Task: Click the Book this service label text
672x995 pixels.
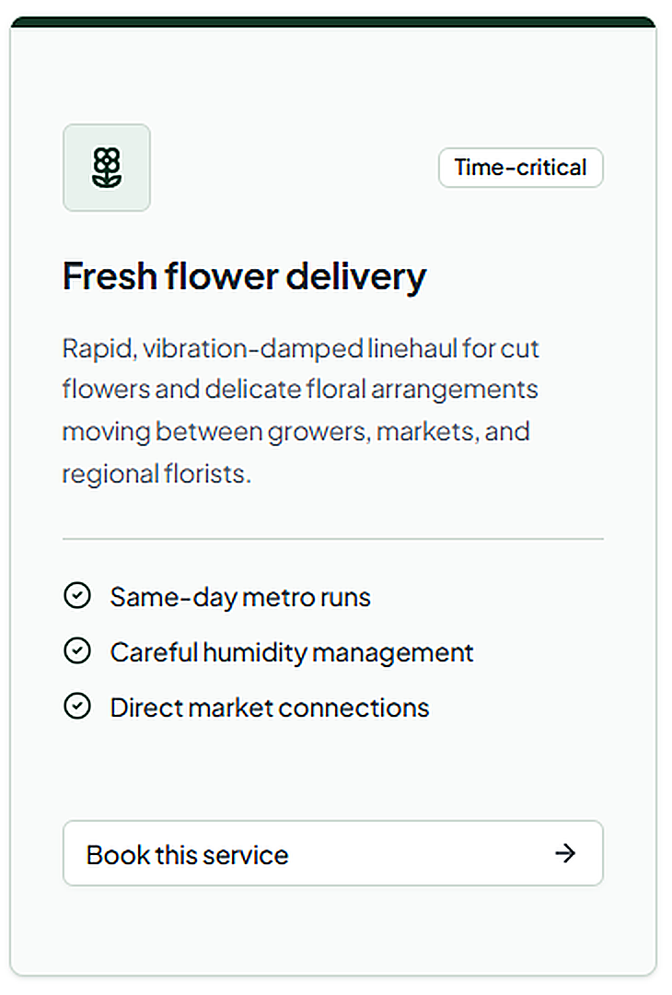Action: coord(188,855)
